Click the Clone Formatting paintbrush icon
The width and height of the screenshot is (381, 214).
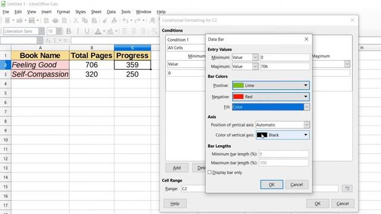point(105,21)
